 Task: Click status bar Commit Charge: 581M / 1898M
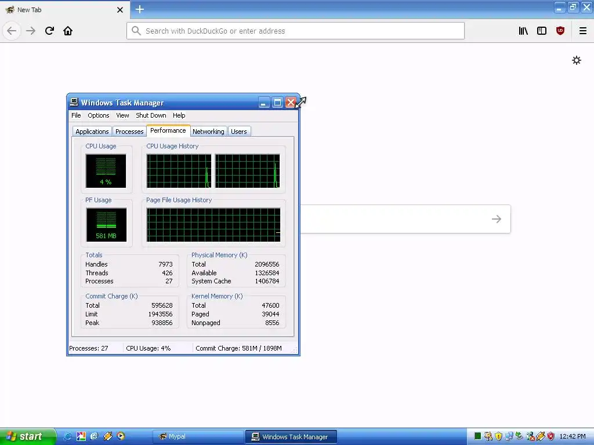[238, 348]
